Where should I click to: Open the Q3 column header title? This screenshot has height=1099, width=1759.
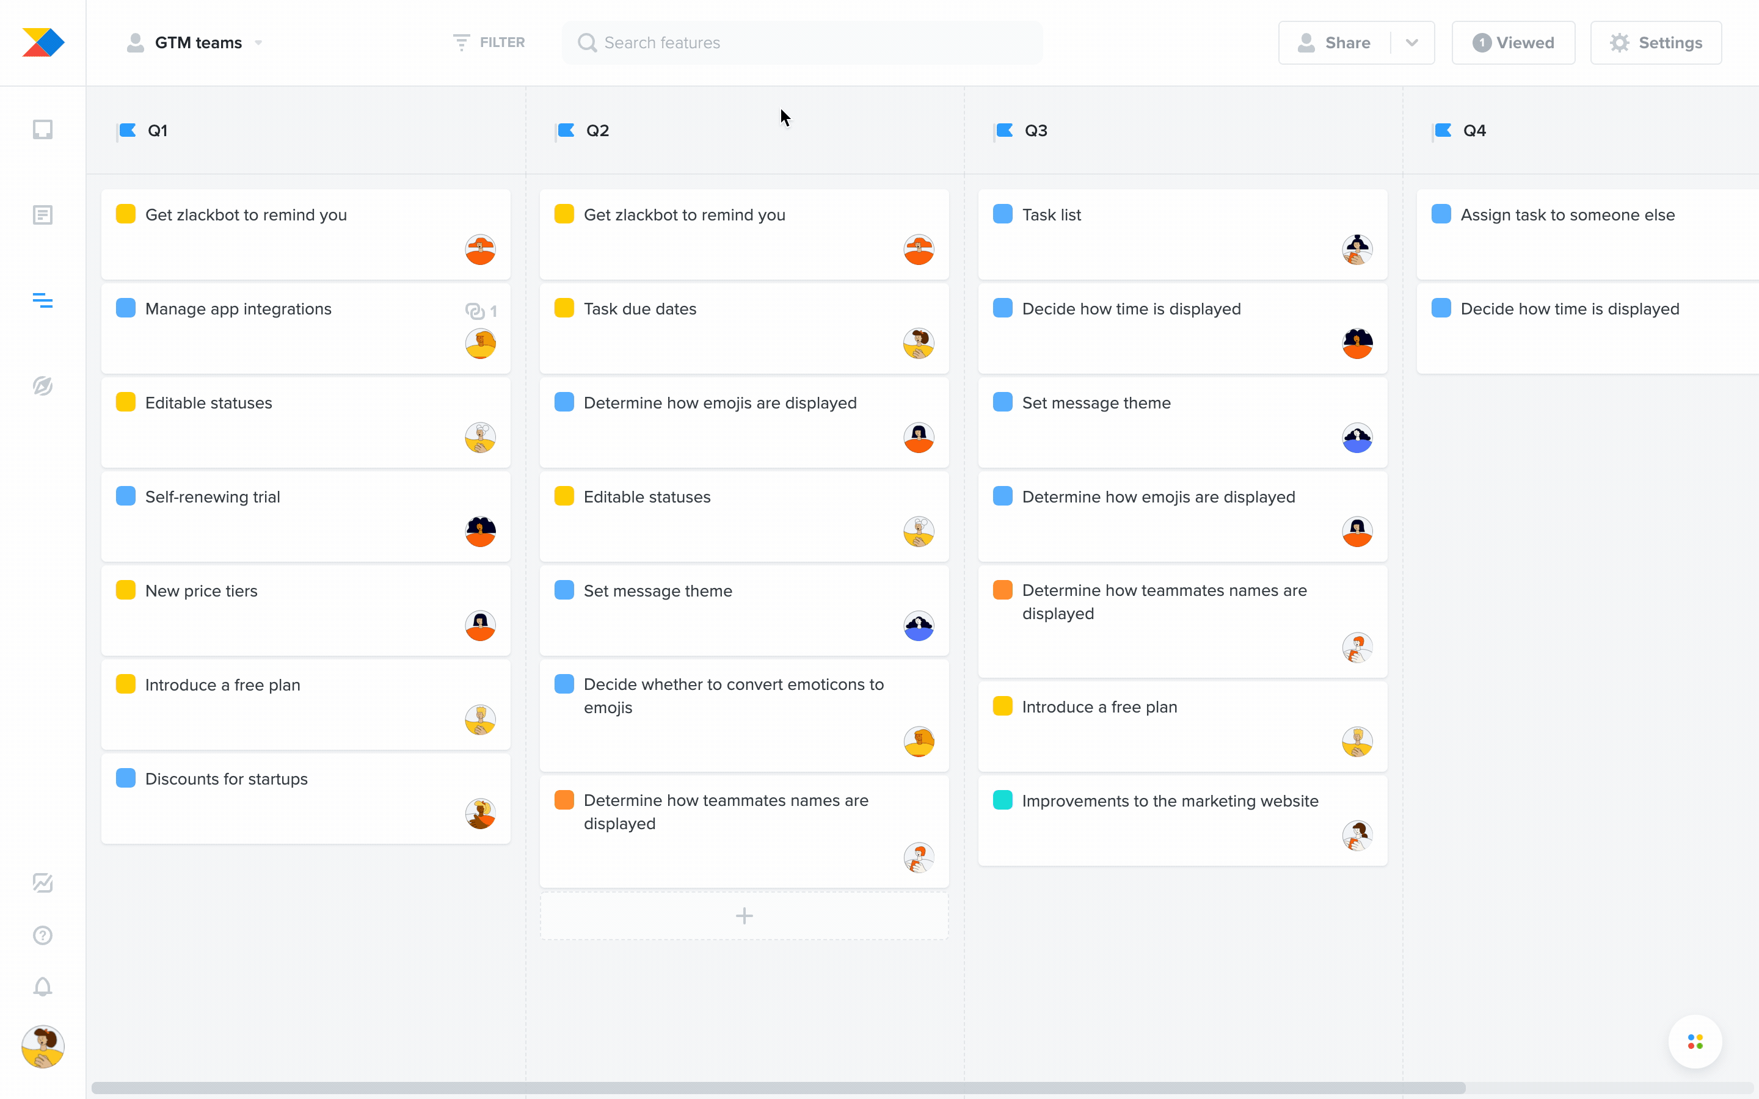pos(1036,130)
